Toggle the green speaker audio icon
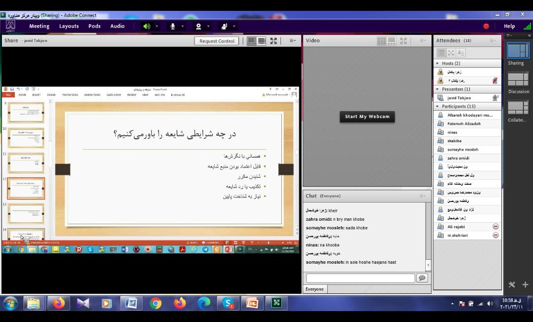Screen dimensions: 533x322 point(147,26)
